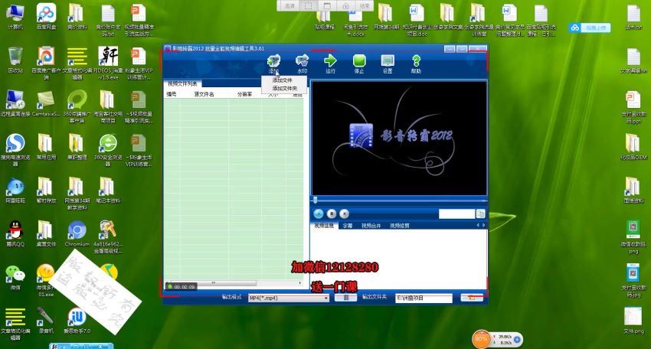Image resolution: width=651 pixels, height=349 pixels.
Task: Open the Chromium desktop icon
Action: [77, 233]
